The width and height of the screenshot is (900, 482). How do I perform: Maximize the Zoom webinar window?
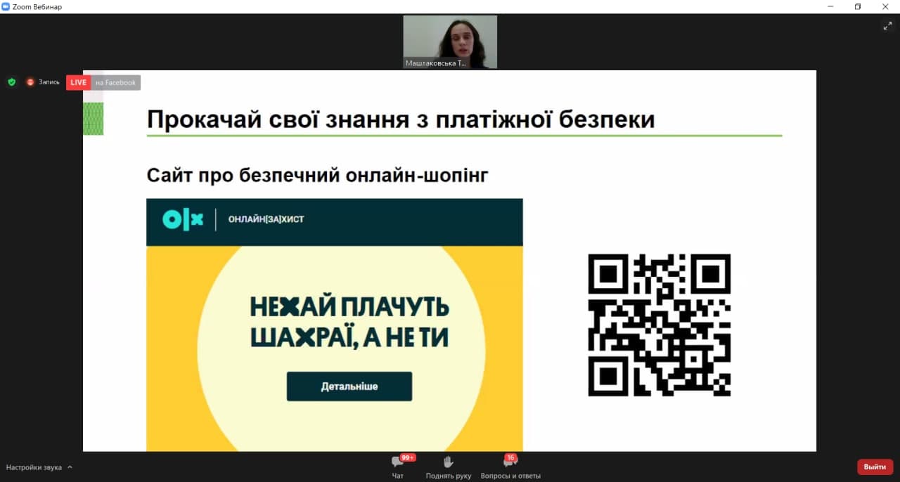pos(857,6)
